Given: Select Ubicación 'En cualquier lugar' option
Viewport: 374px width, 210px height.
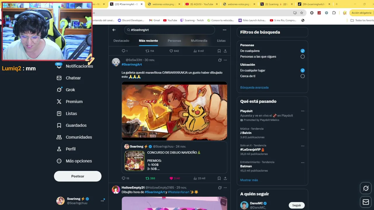Looking at the screenshot, I should 302,70.
